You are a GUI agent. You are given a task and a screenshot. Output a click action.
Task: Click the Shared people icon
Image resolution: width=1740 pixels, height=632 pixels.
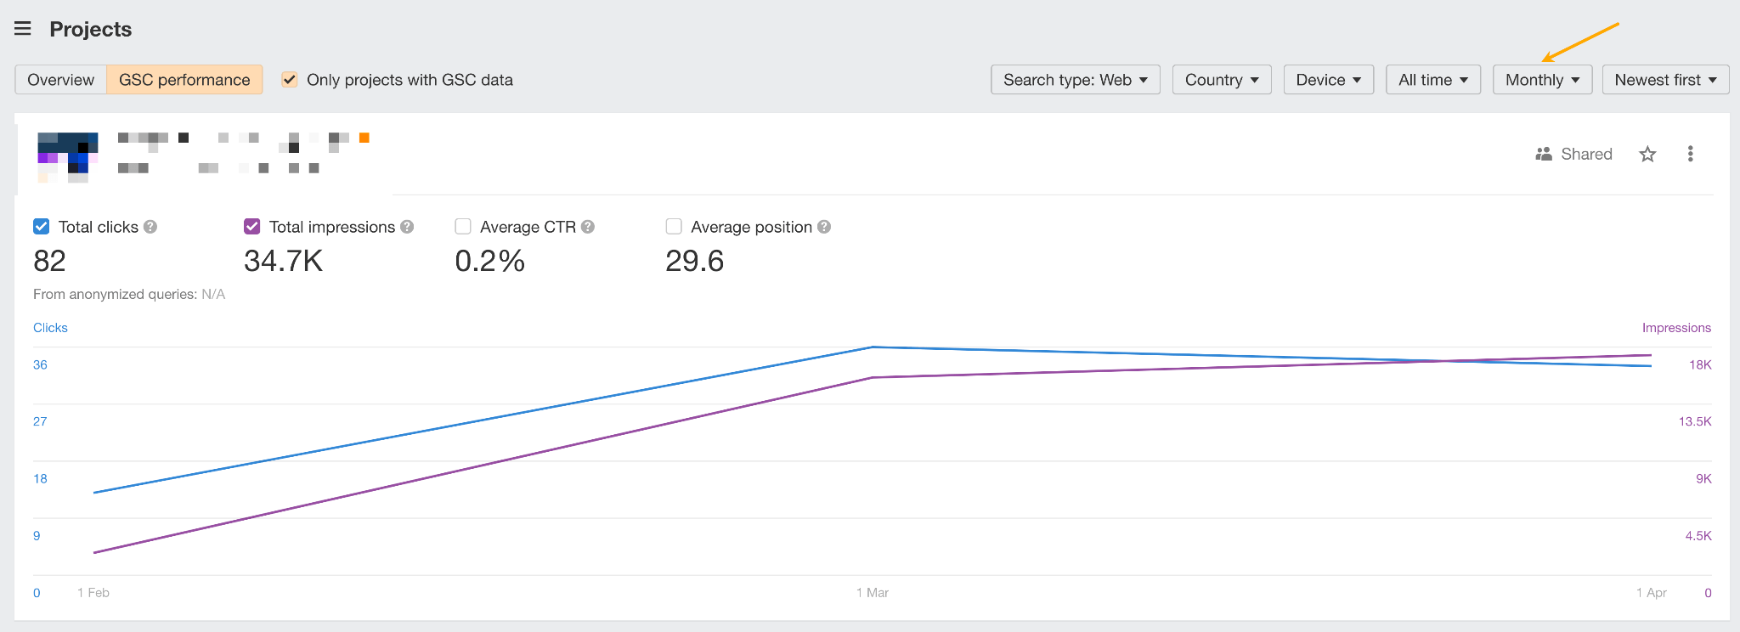(1544, 154)
